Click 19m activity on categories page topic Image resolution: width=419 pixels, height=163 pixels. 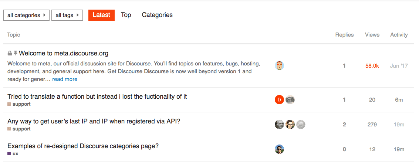coord(399,149)
